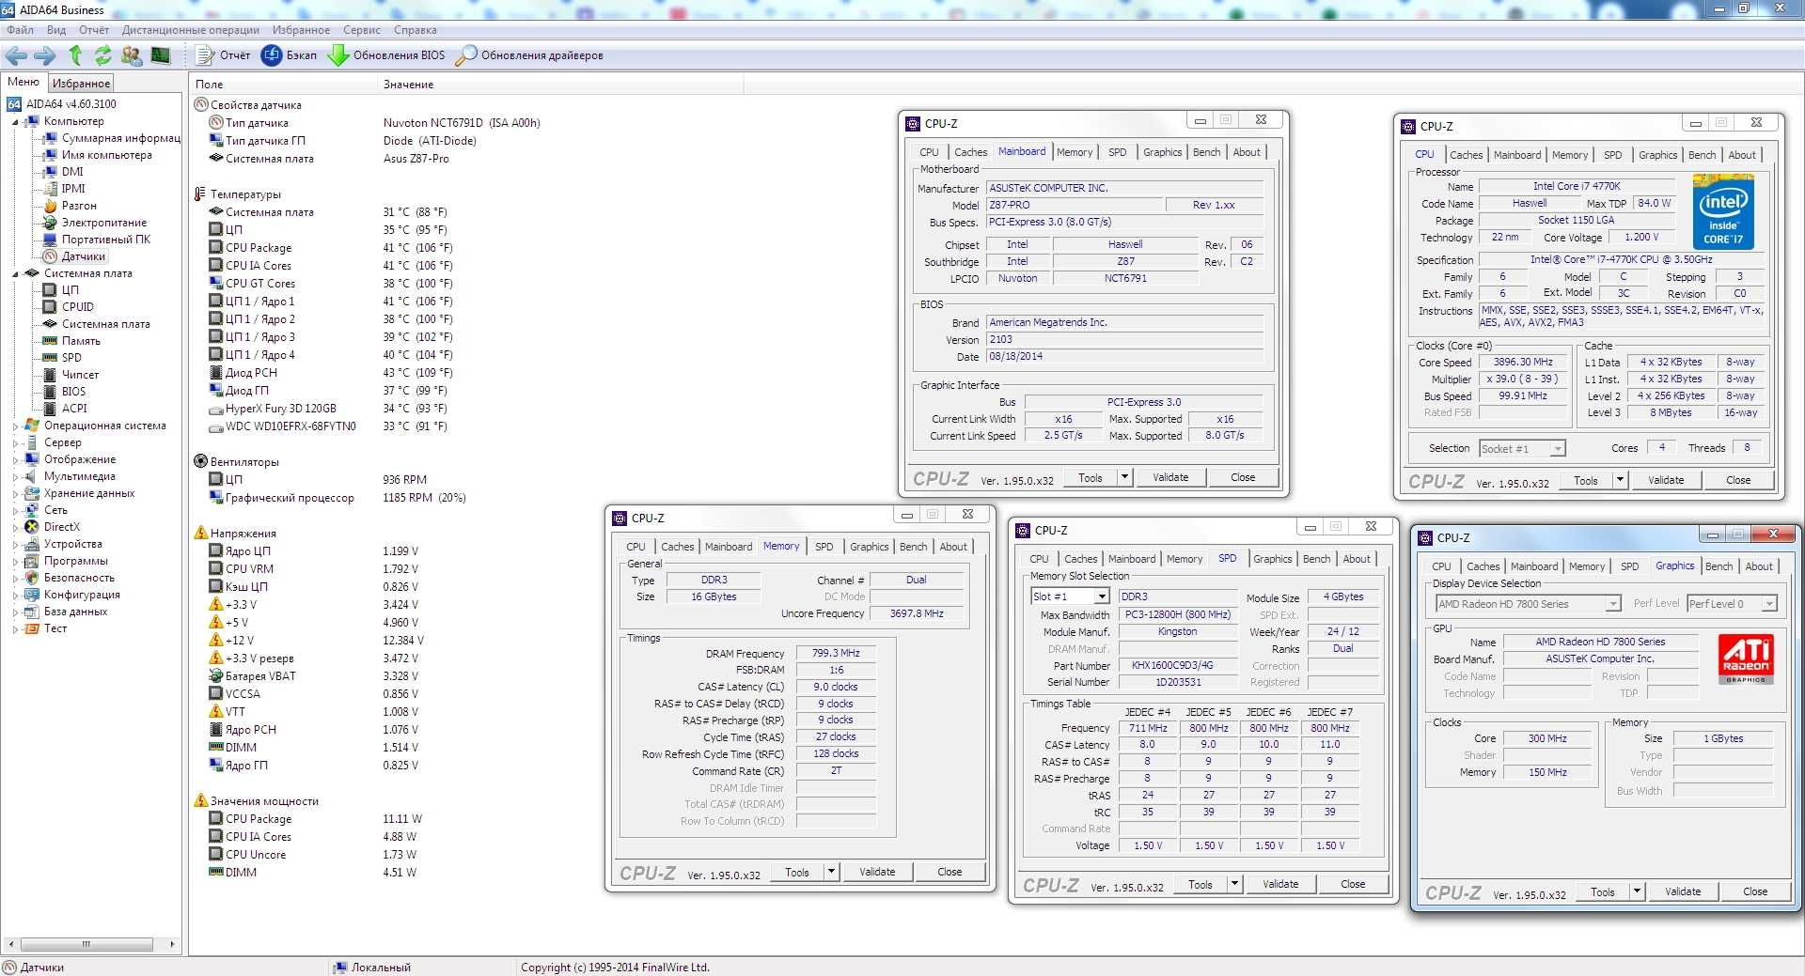Refresh using the green circular arrows icon
This screenshot has width=1805, height=976.
103,55
